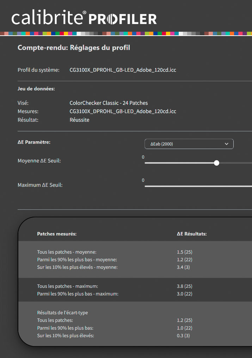Click the CG3100X system profile filename

pos(123,70)
